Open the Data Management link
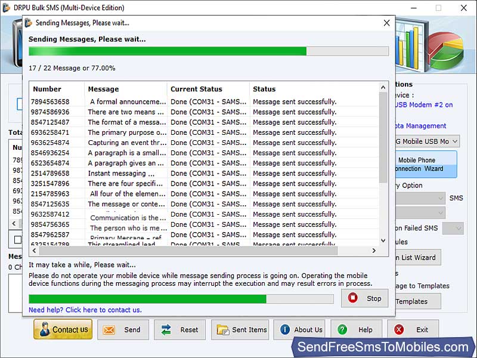The image size is (477, 358). pos(420,126)
